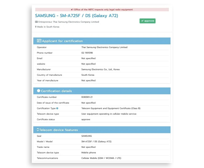Click the ID card icon beside Applicant for certification
The image size is (204, 168).
39,41
